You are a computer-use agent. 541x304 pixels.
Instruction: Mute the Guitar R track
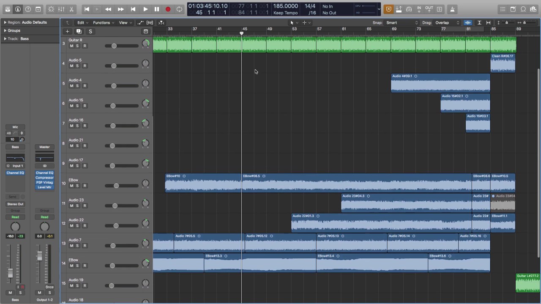point(71,46)
